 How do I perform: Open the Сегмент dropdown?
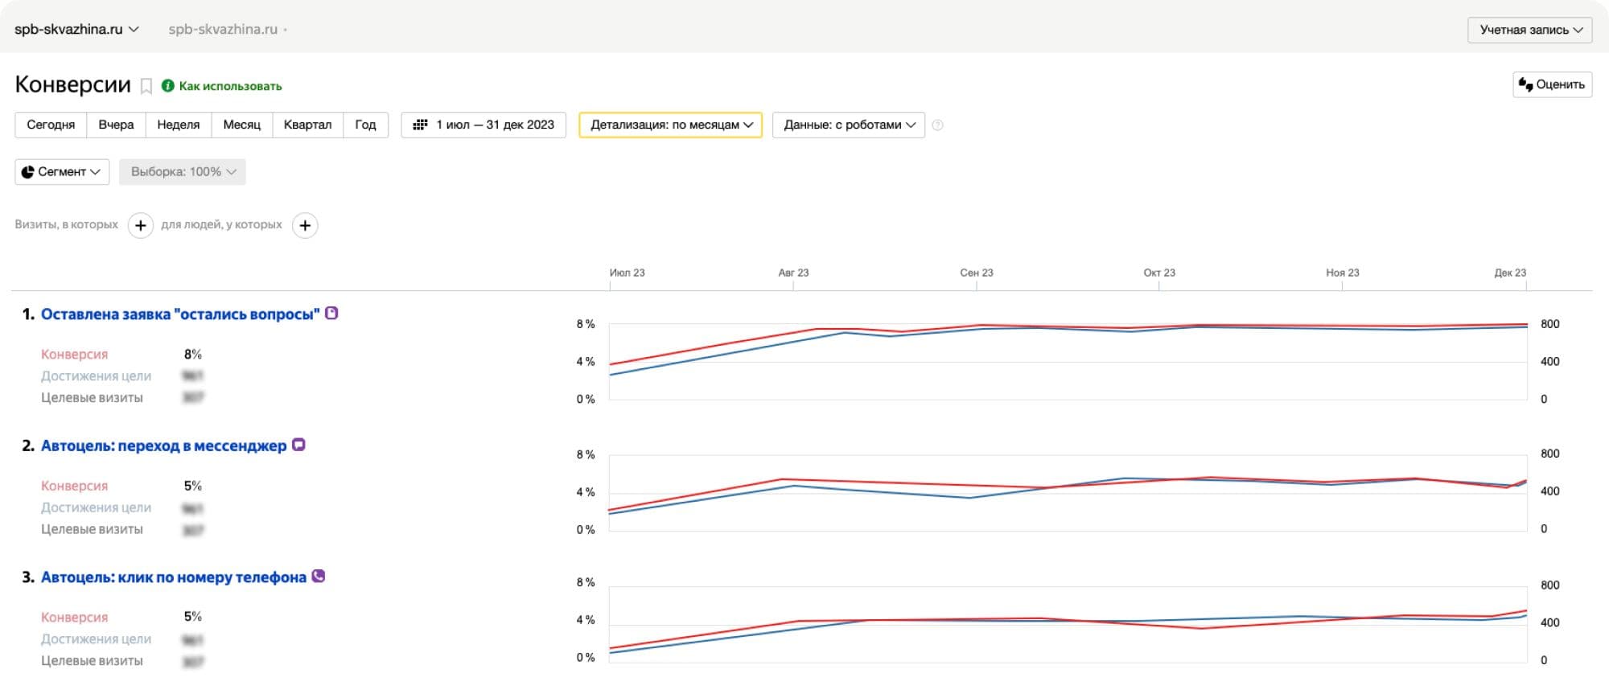pos(62,172)
